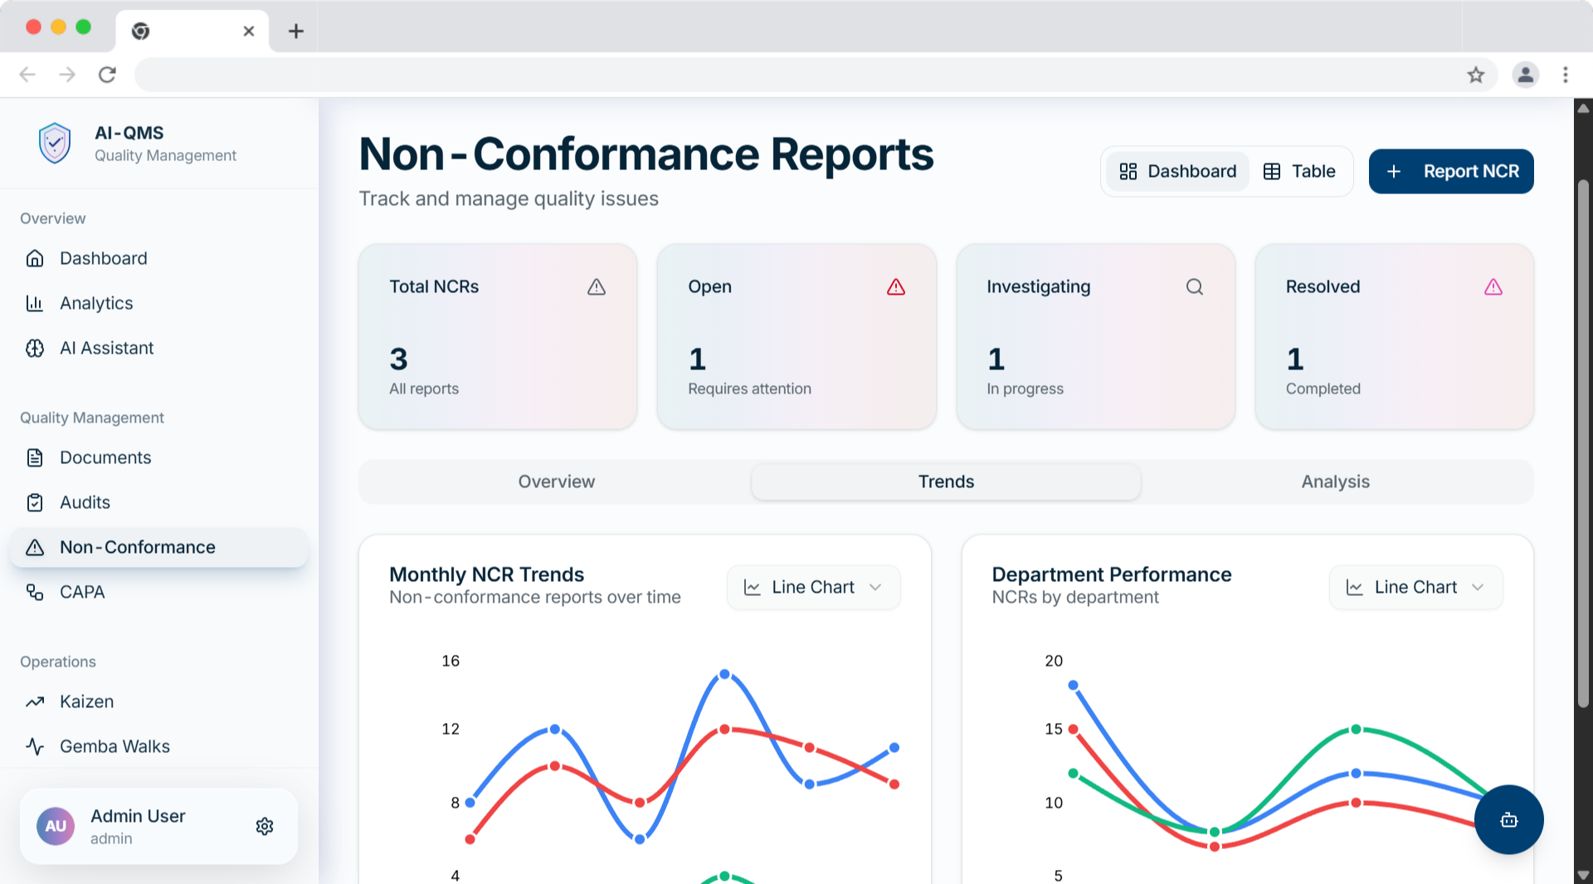Click the Dashboard home icon in the sidebar
Viewport: 1593px width, 884px height.
tap(35, 258)
